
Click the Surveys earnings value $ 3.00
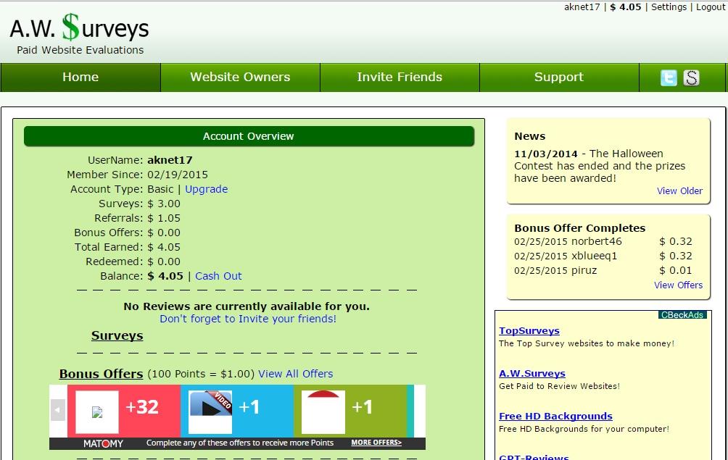pos(164,204)
